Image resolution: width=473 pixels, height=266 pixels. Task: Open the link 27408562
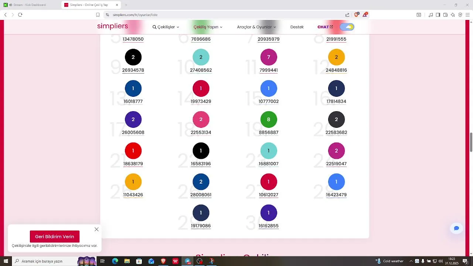pos(201,70)
